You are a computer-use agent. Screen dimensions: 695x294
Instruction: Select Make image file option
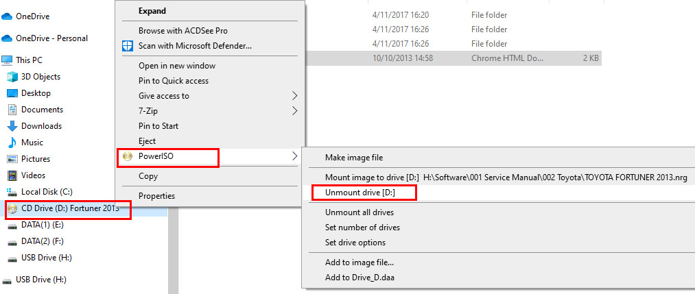click(x=354, y=158)
